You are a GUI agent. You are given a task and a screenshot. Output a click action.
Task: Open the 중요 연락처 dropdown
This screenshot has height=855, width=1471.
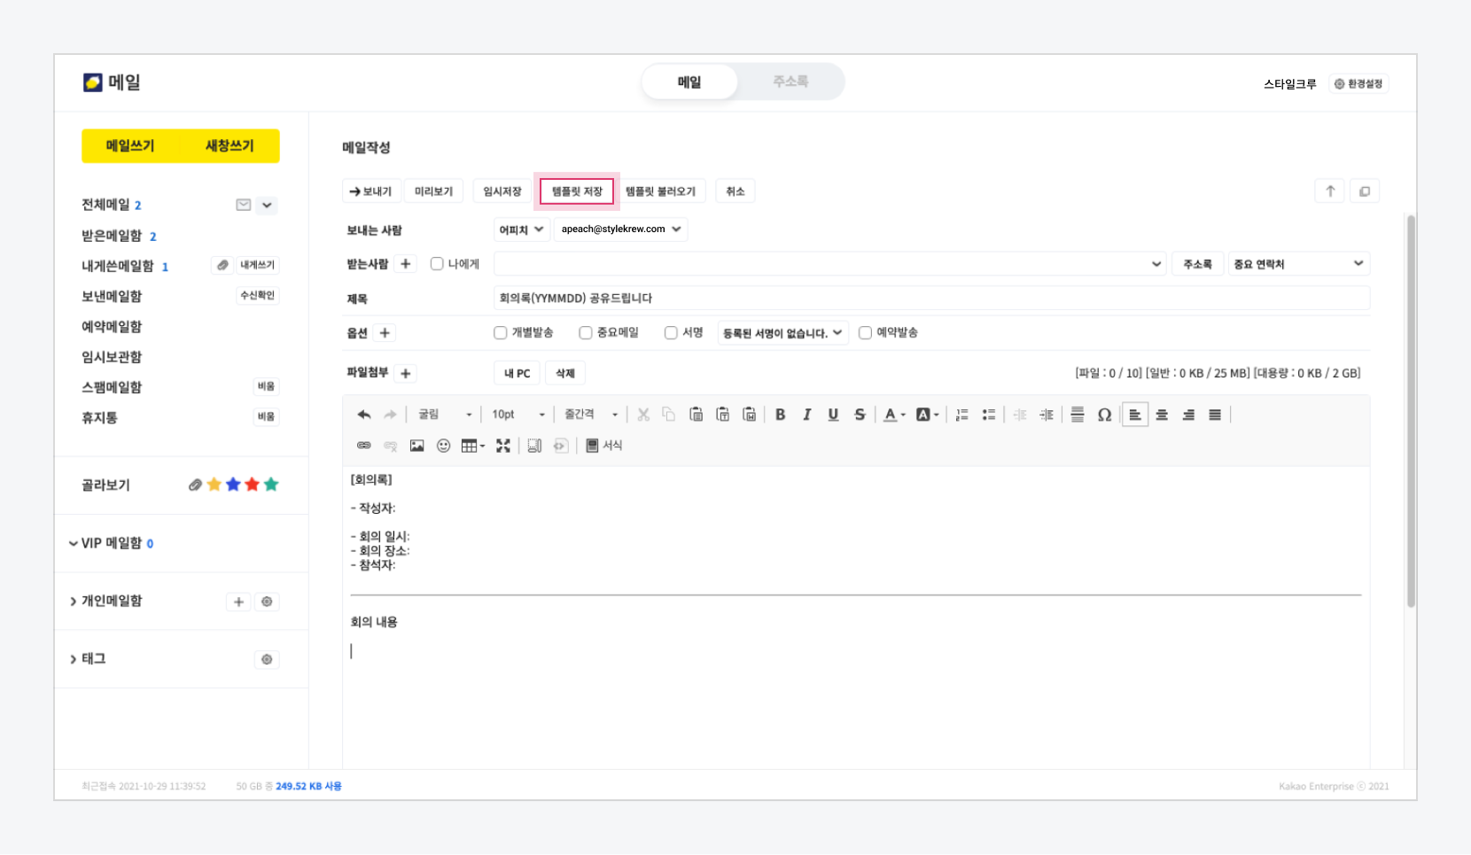(x=1298, y=264)
